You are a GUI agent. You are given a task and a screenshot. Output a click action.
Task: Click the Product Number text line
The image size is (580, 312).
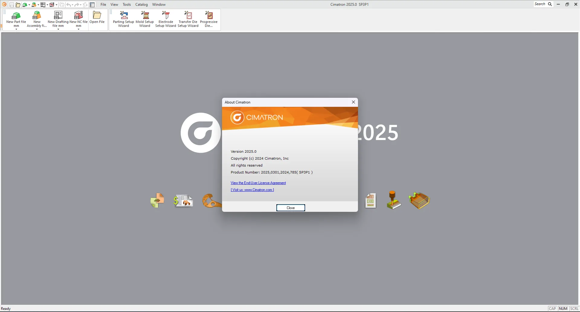click(272, 172)
